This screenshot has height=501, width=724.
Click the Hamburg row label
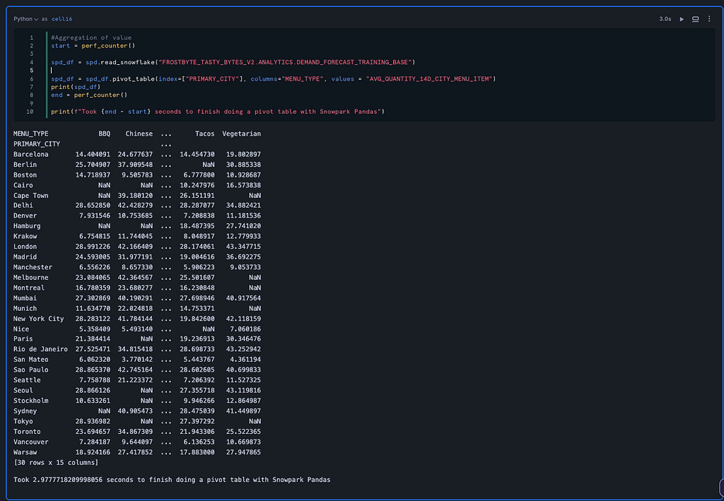click(27, 226)
